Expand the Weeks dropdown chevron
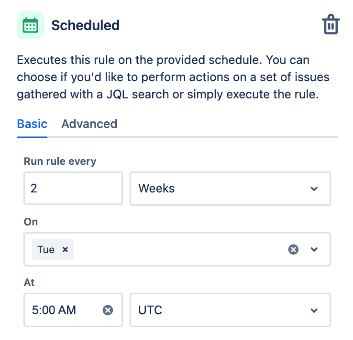The image size is (353, 340). [x=314, y=189]
